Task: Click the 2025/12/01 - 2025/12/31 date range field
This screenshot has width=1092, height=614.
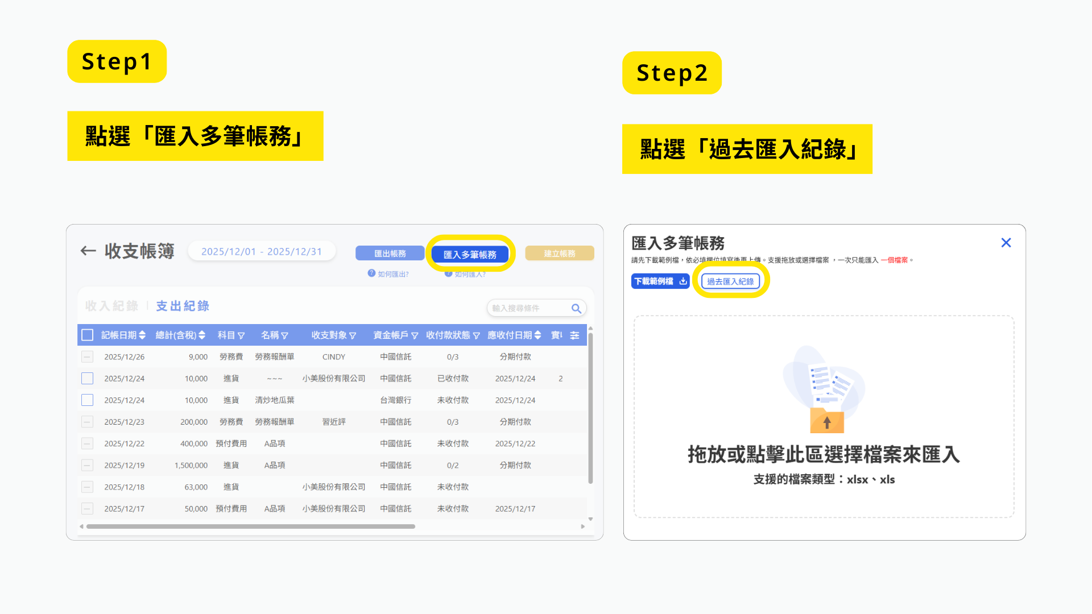Action: coord(262,251)
